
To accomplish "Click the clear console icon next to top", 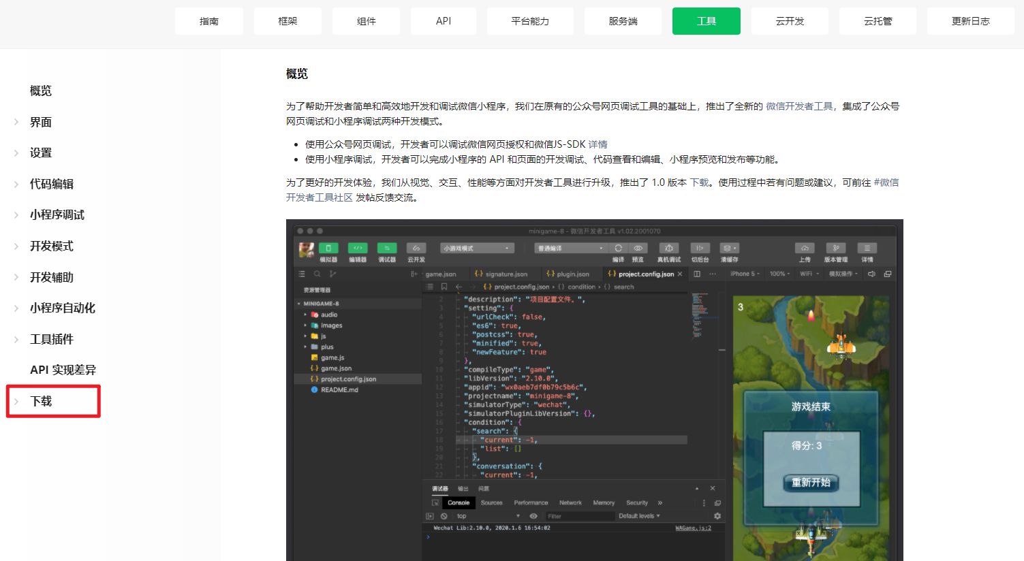I will 444,516.
